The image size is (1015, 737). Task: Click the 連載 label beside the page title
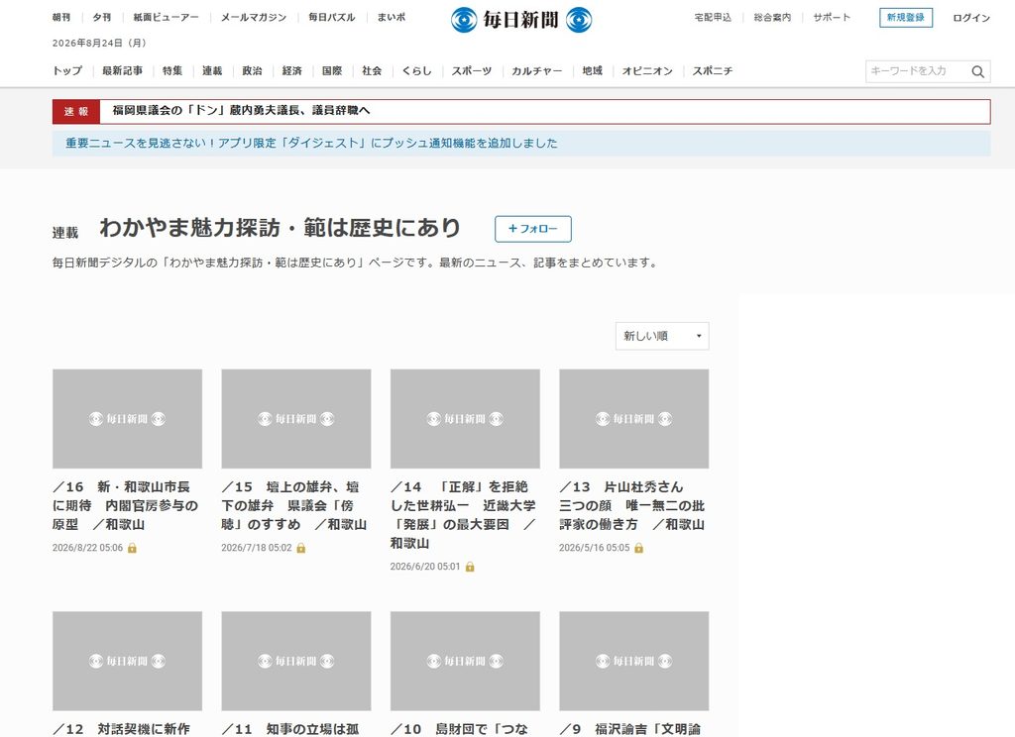[65, 233]
